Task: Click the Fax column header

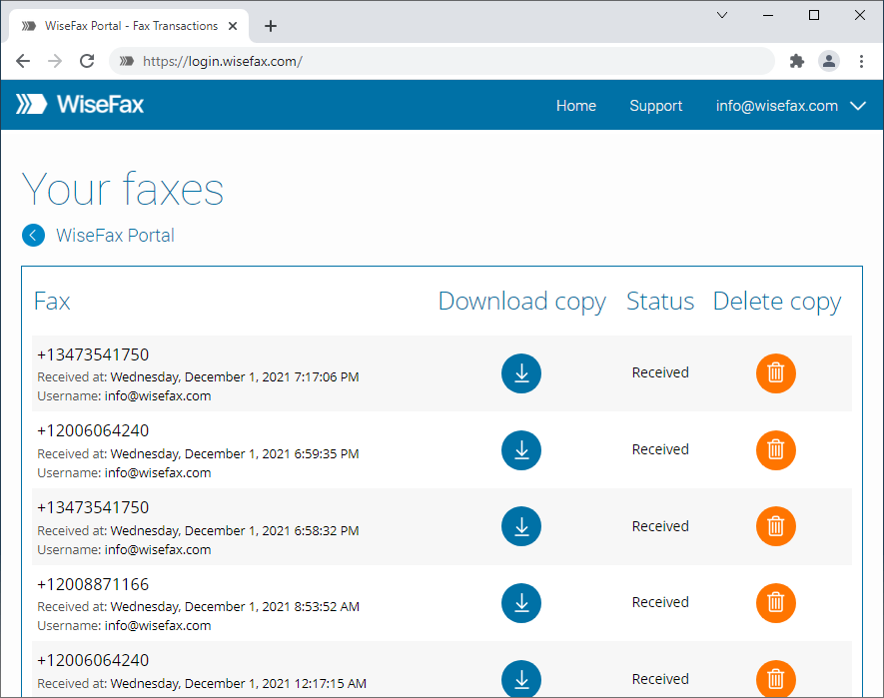Action: tap(52, 302)
